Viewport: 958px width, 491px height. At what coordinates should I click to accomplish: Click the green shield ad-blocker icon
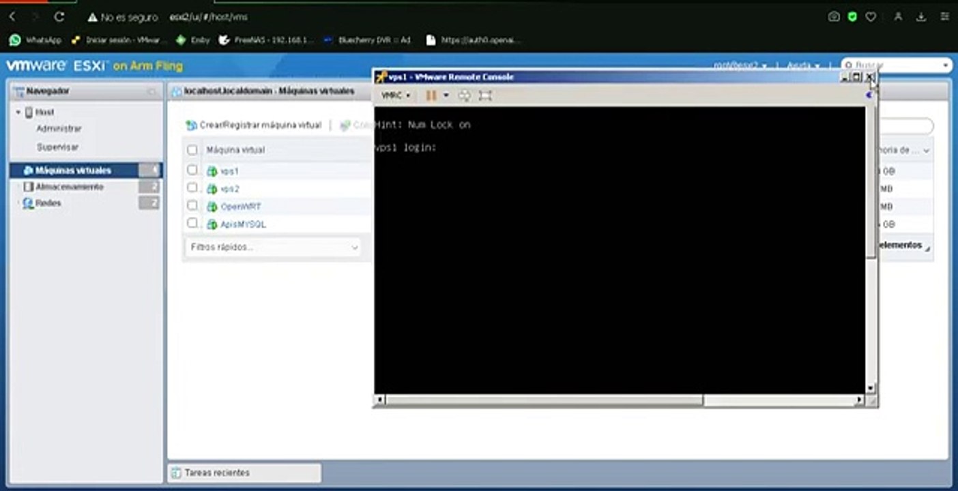[852, 16]
